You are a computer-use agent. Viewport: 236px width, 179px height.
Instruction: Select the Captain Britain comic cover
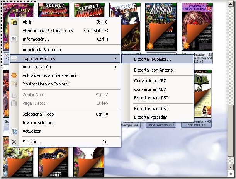197,27
